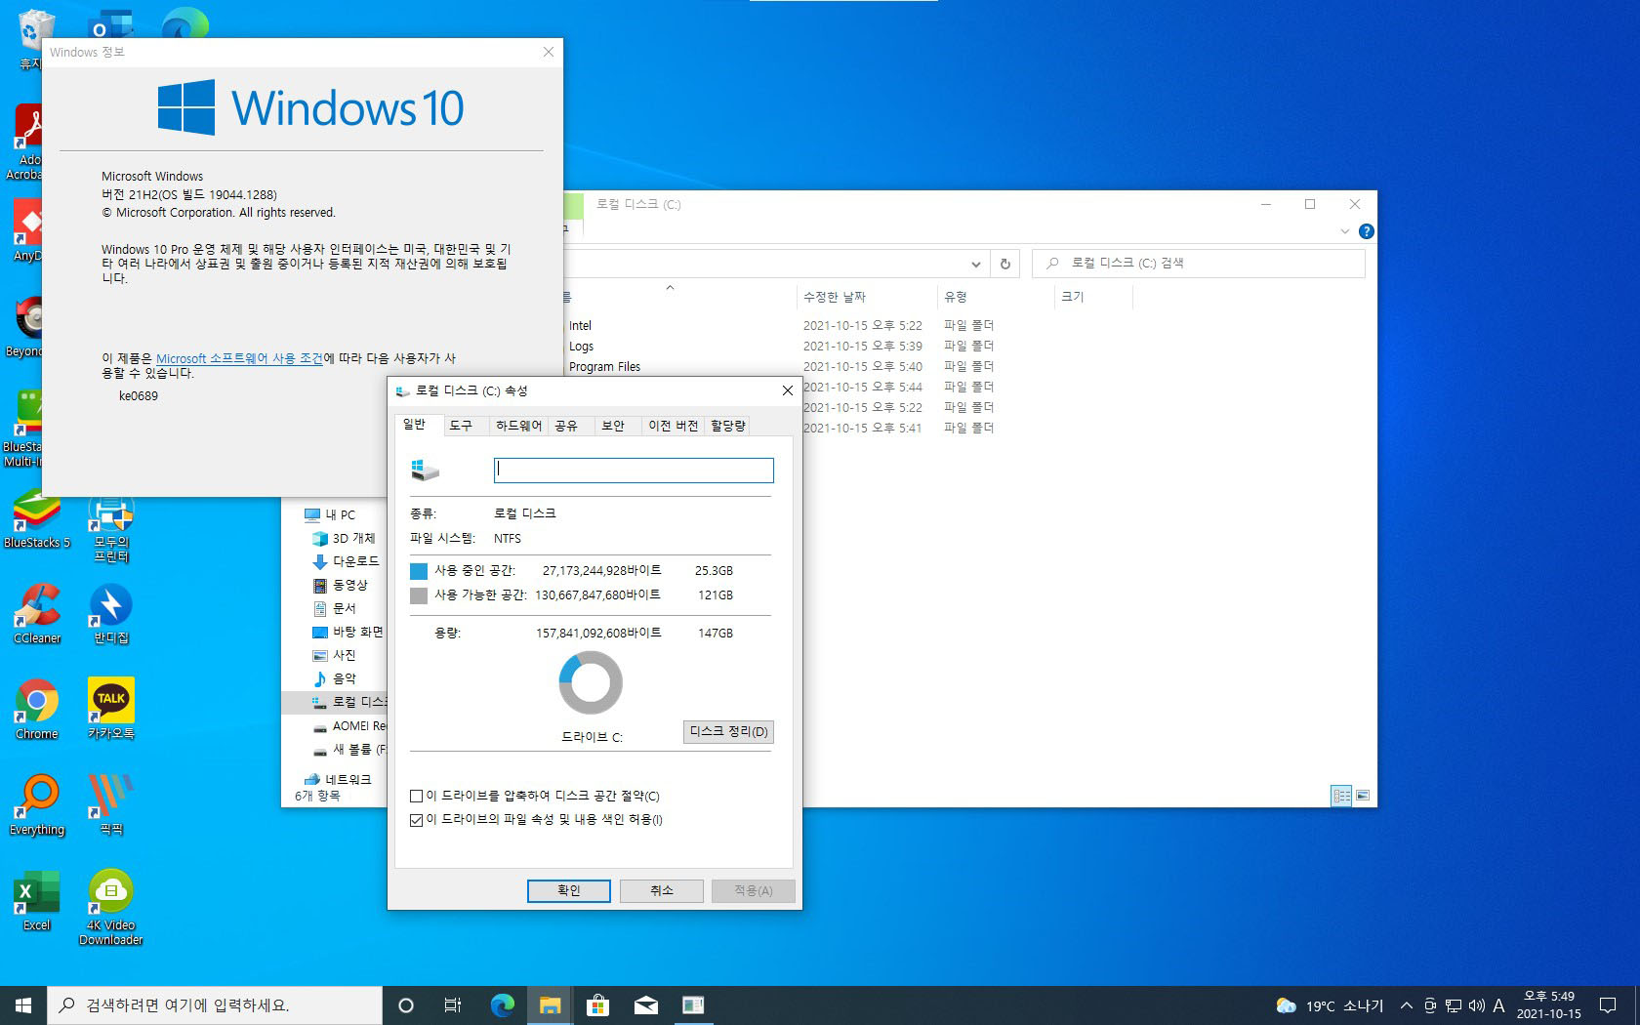The width and height of the screenshot is (1640, 1025).
Task: Select 내 PC in navigation pane
Action: click(x=330, y=514)
